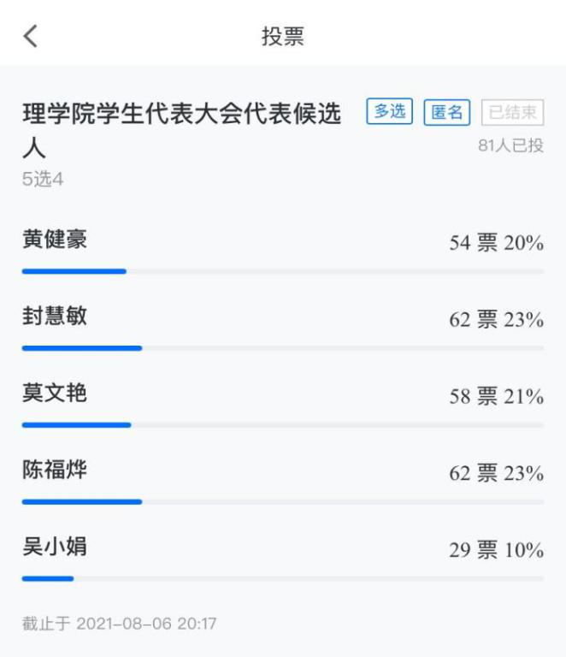Click the 81人已投 voter count

510,145
